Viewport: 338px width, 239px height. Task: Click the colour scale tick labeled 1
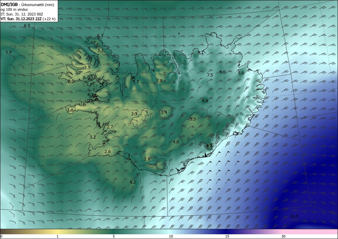point(57,237)
